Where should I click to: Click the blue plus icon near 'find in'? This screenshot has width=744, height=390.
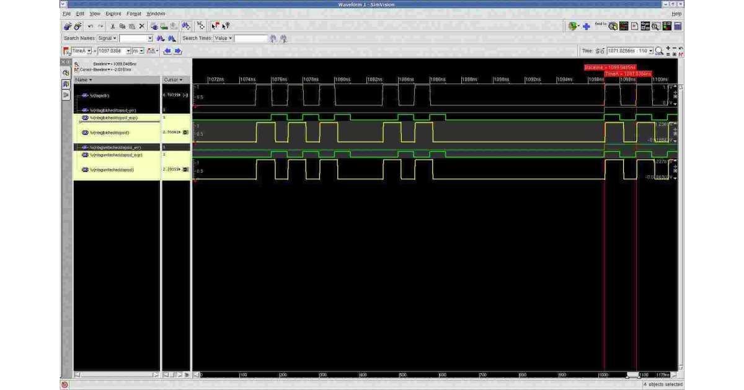[587, 26]
